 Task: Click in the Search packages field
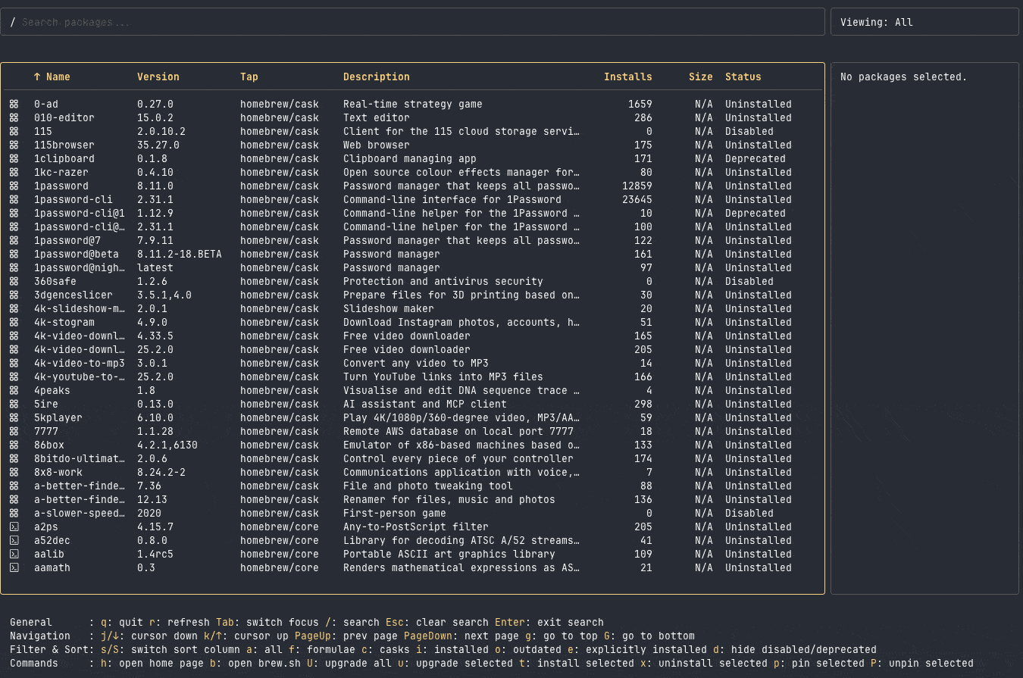412,22
